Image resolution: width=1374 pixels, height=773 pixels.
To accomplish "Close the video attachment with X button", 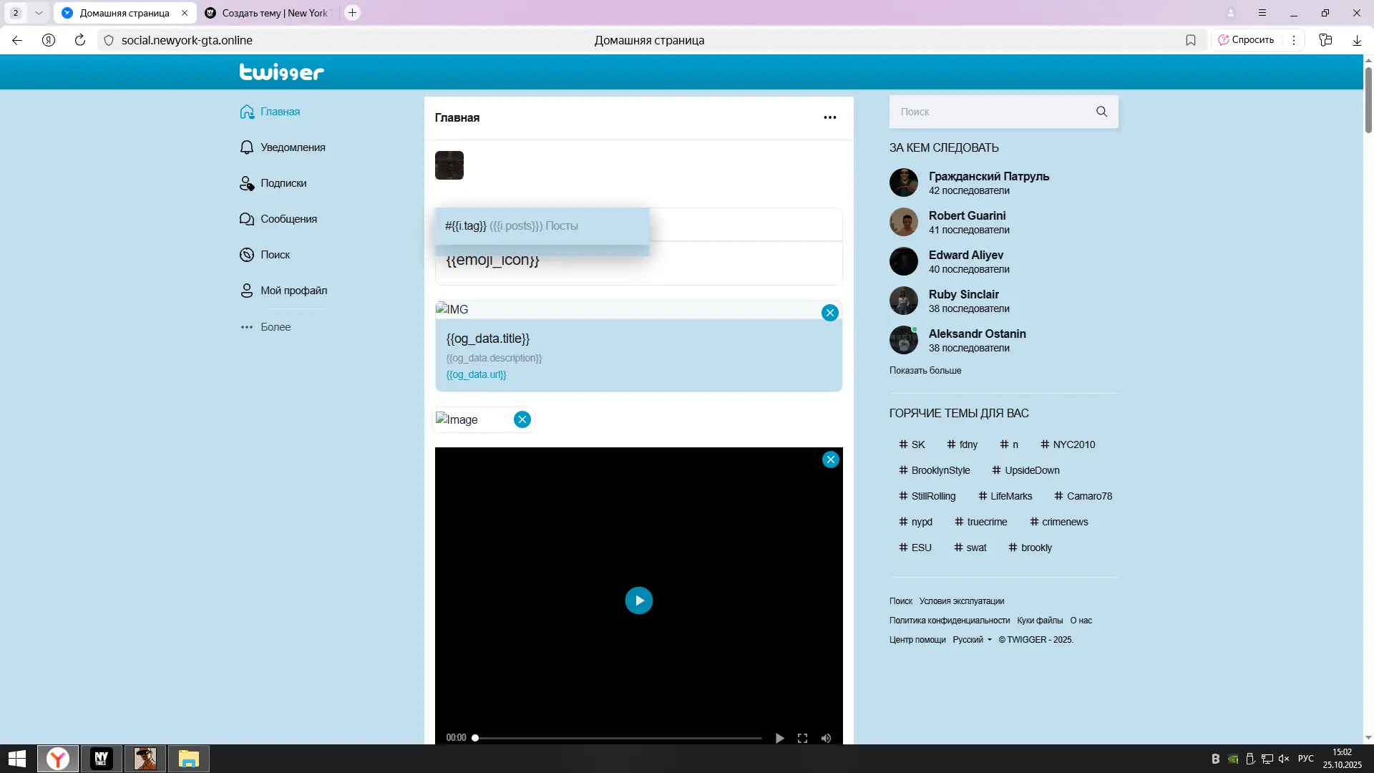I will pos(830,460).
